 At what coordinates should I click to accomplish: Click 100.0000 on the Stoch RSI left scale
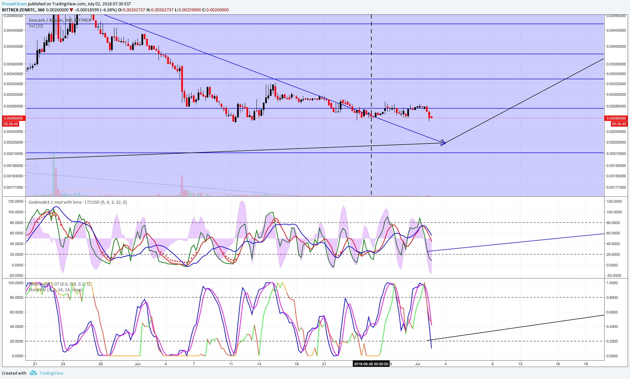(x=16, y=283)
